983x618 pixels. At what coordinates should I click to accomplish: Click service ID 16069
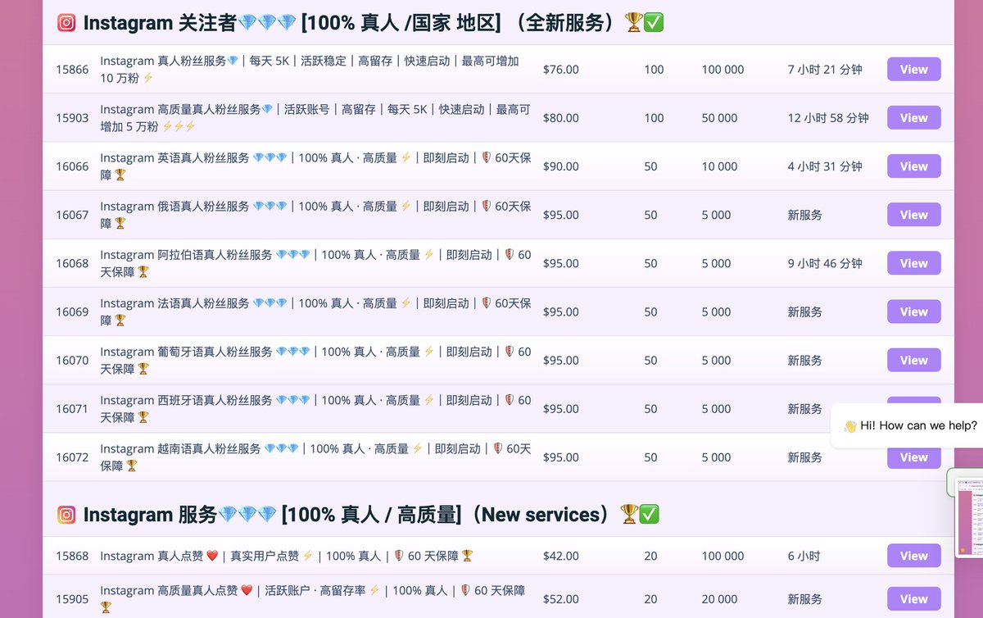click(72, 311)
